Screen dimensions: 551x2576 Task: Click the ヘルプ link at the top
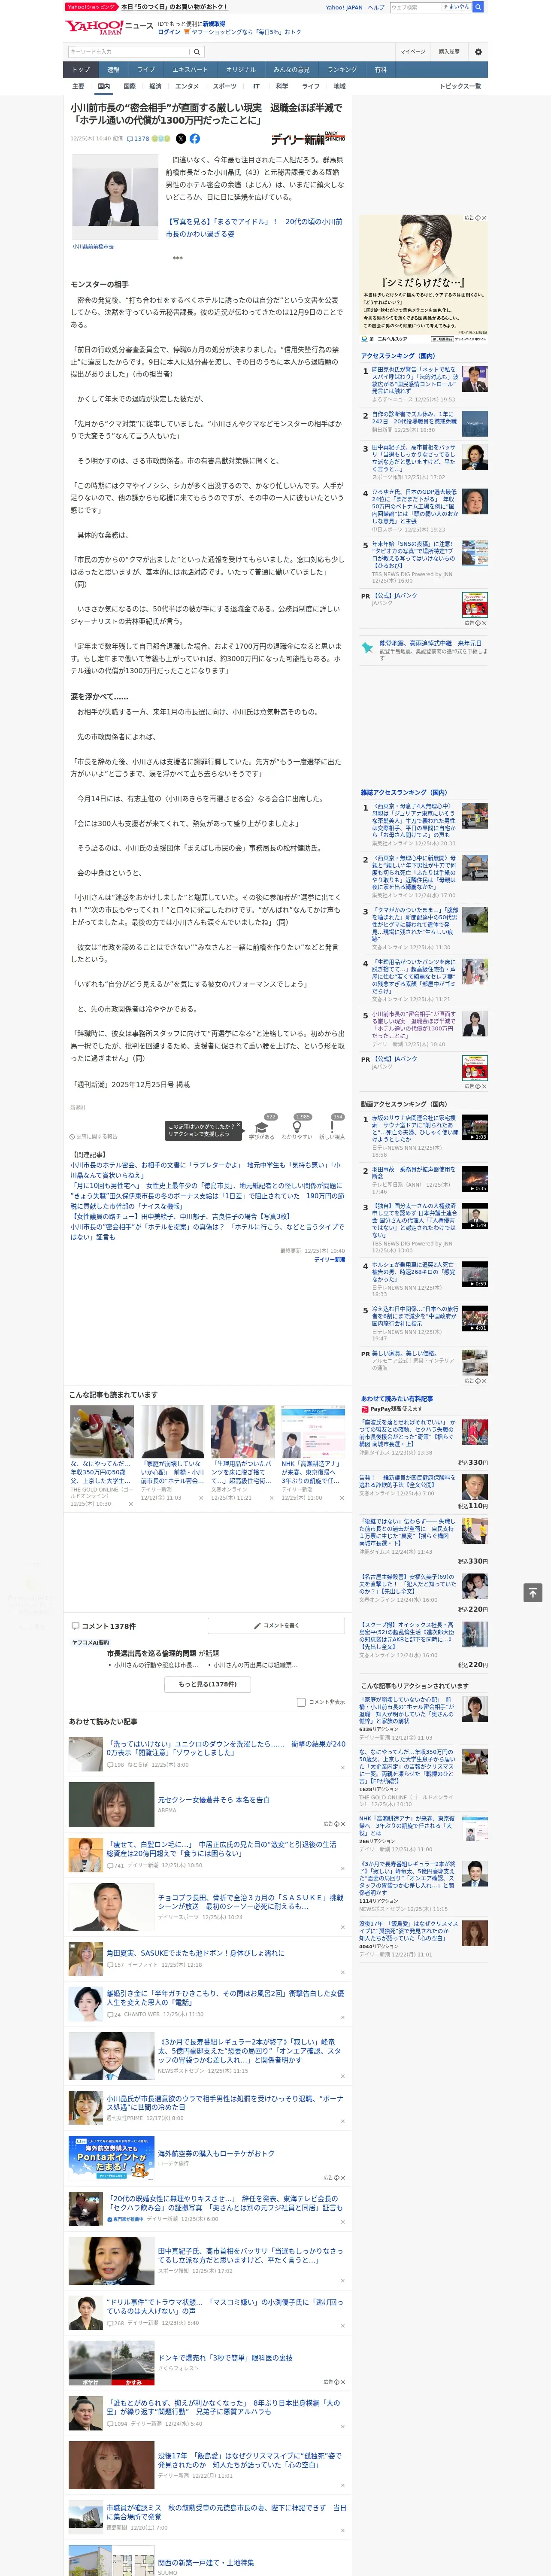coord(376,7)
